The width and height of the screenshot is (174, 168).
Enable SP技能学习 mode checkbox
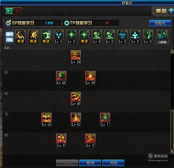(8, 23)
